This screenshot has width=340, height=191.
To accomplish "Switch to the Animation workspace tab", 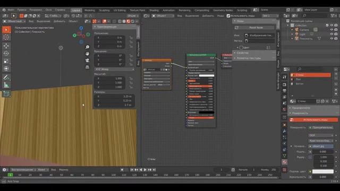I will coord(168,10).
